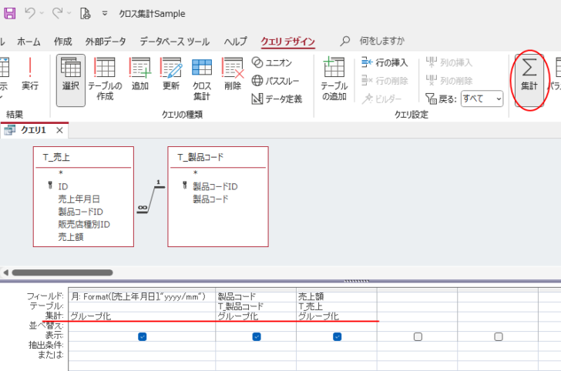Open the ヘルプ ribbon tab
Viewport: 561px width, 371px height.
click(236, 42)
